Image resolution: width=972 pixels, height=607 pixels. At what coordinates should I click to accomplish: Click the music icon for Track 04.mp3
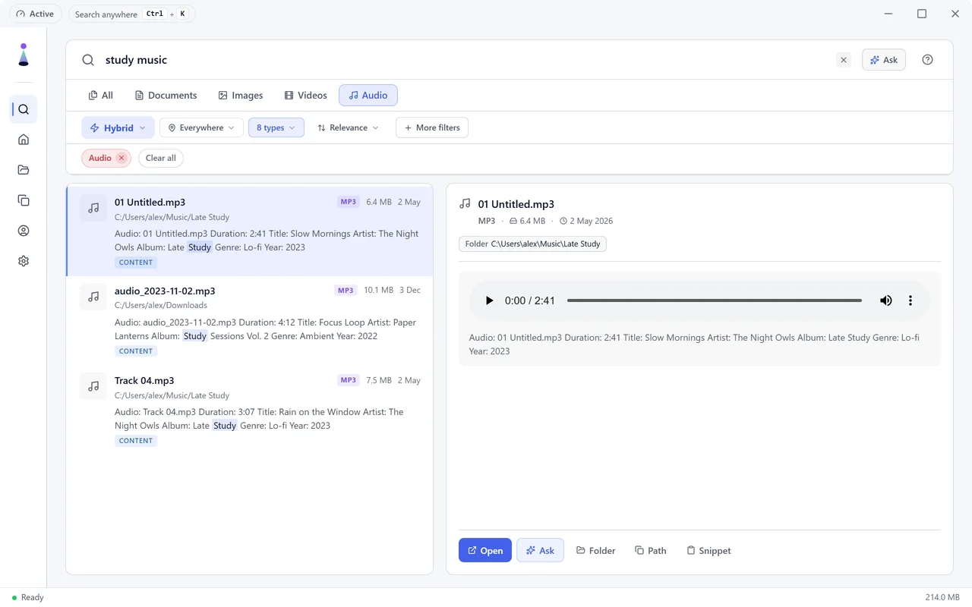pyautogui.click(x=93, y=386)
